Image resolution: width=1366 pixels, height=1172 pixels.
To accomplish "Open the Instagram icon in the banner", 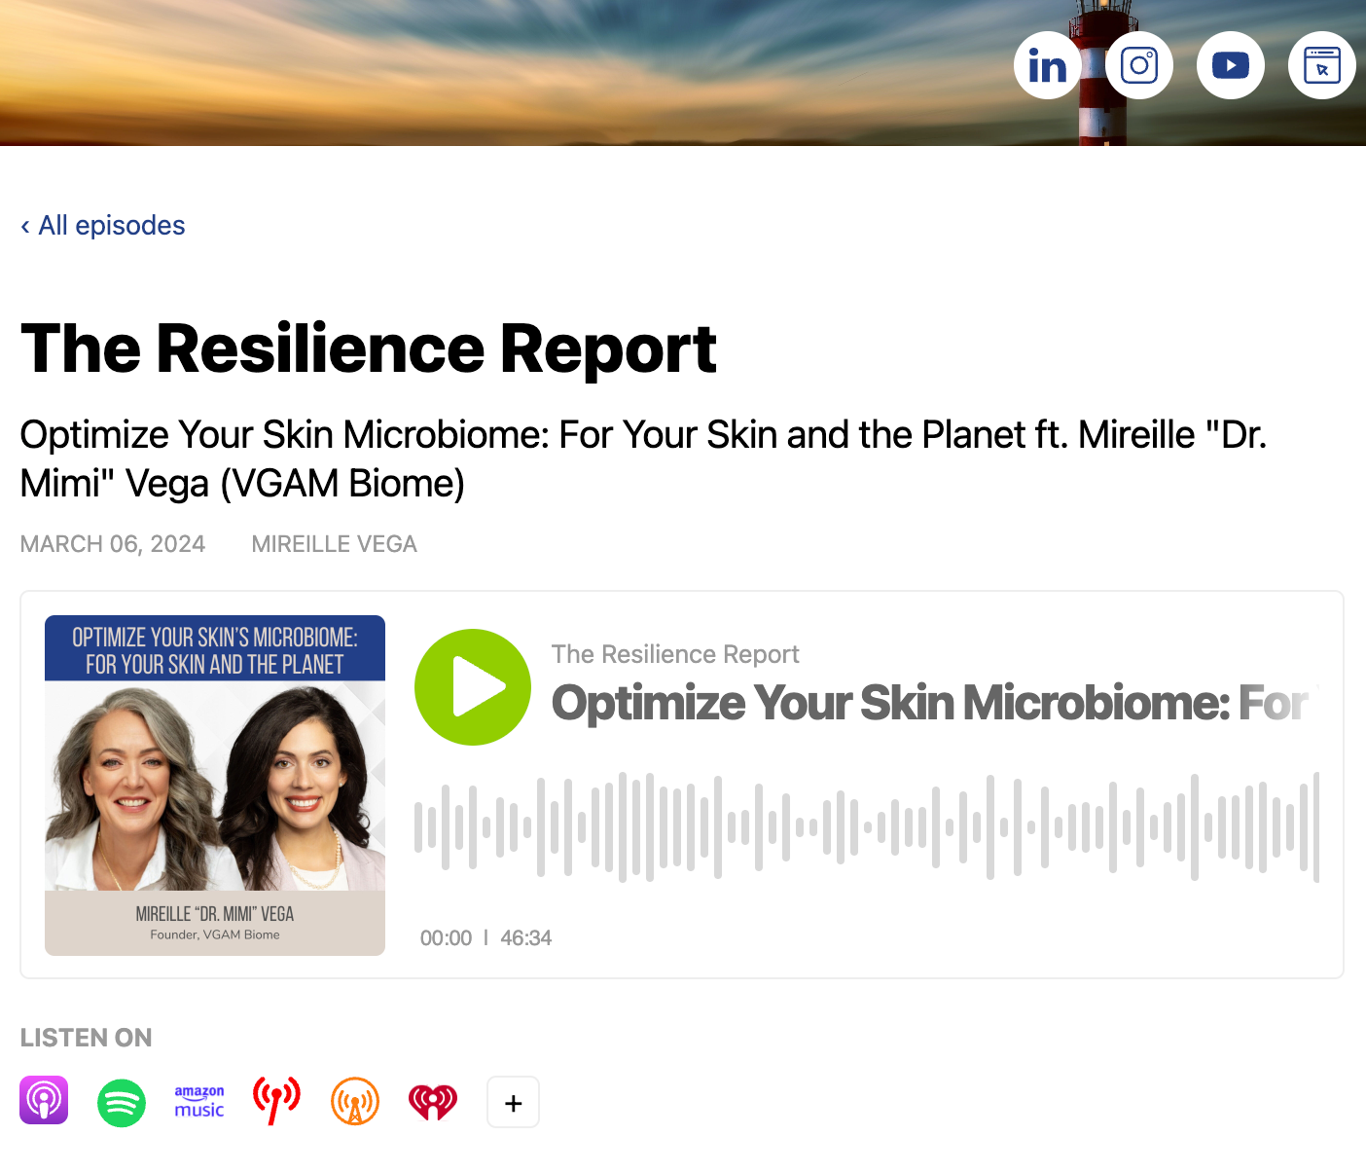I will 1138,65.
